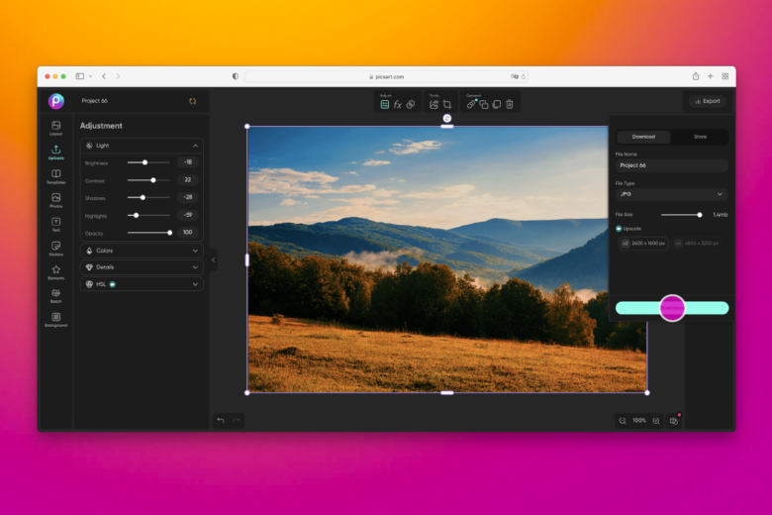This screenshot has height=515, width=772.
Task: Click the Opacity slider
Action: coord(148,233)
